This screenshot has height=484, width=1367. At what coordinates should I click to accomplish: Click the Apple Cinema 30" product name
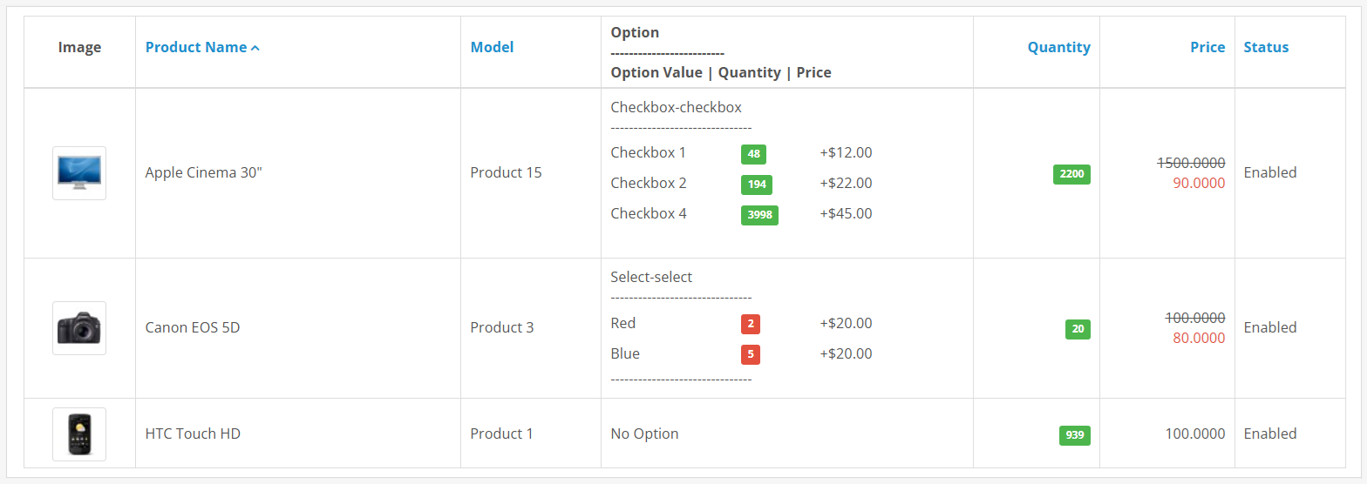tap(203, 172)
